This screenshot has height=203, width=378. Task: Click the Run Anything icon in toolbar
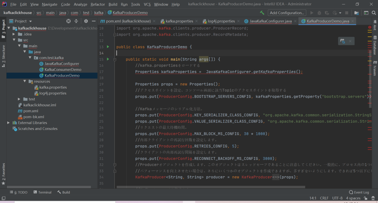pos(366,13)
